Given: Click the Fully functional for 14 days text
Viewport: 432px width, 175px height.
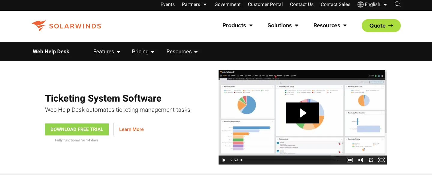Looking at the screenshot, I should [x=77, y=140].
